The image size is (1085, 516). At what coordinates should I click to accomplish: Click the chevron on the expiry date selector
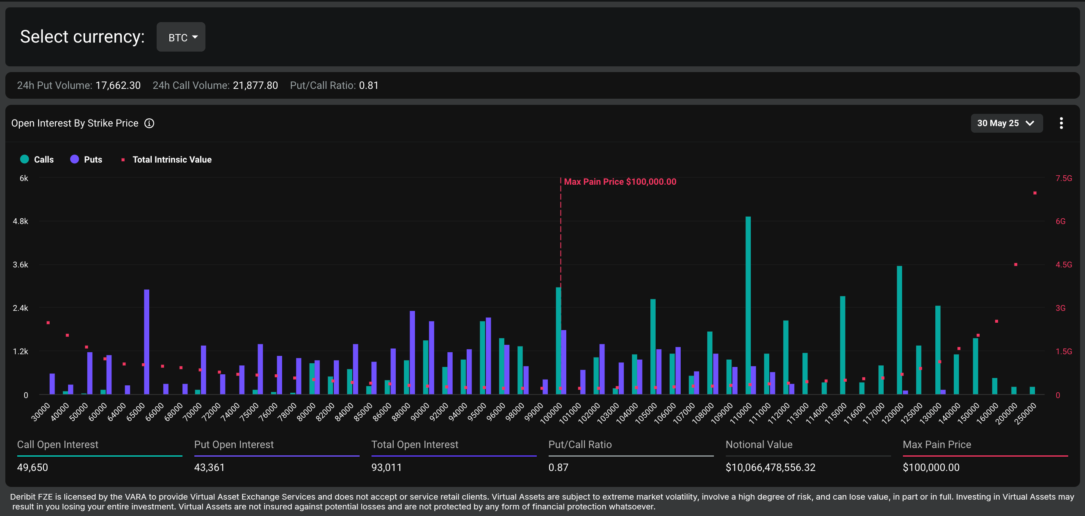click(1029, 123)
